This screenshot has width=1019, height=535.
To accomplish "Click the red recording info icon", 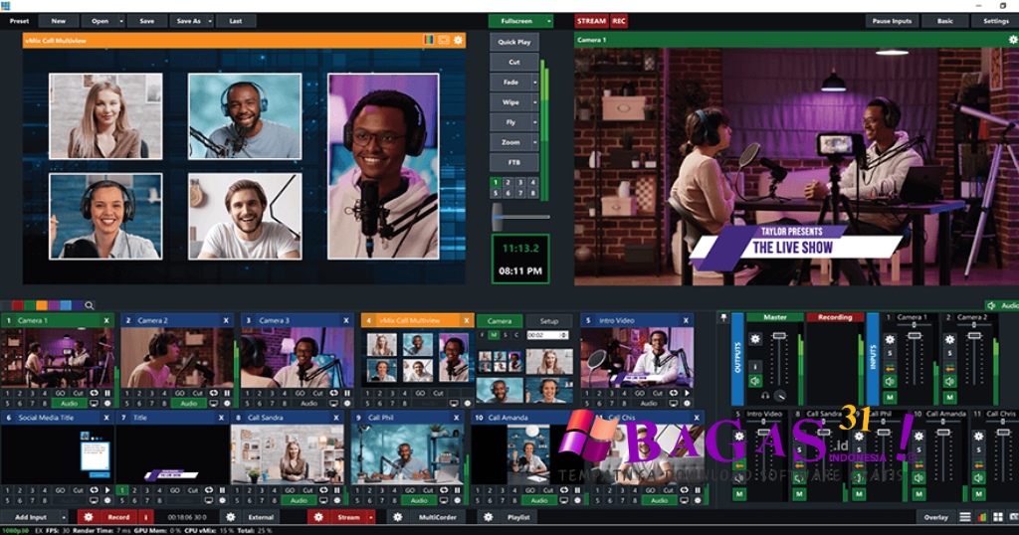I will (x=145, y=517).
